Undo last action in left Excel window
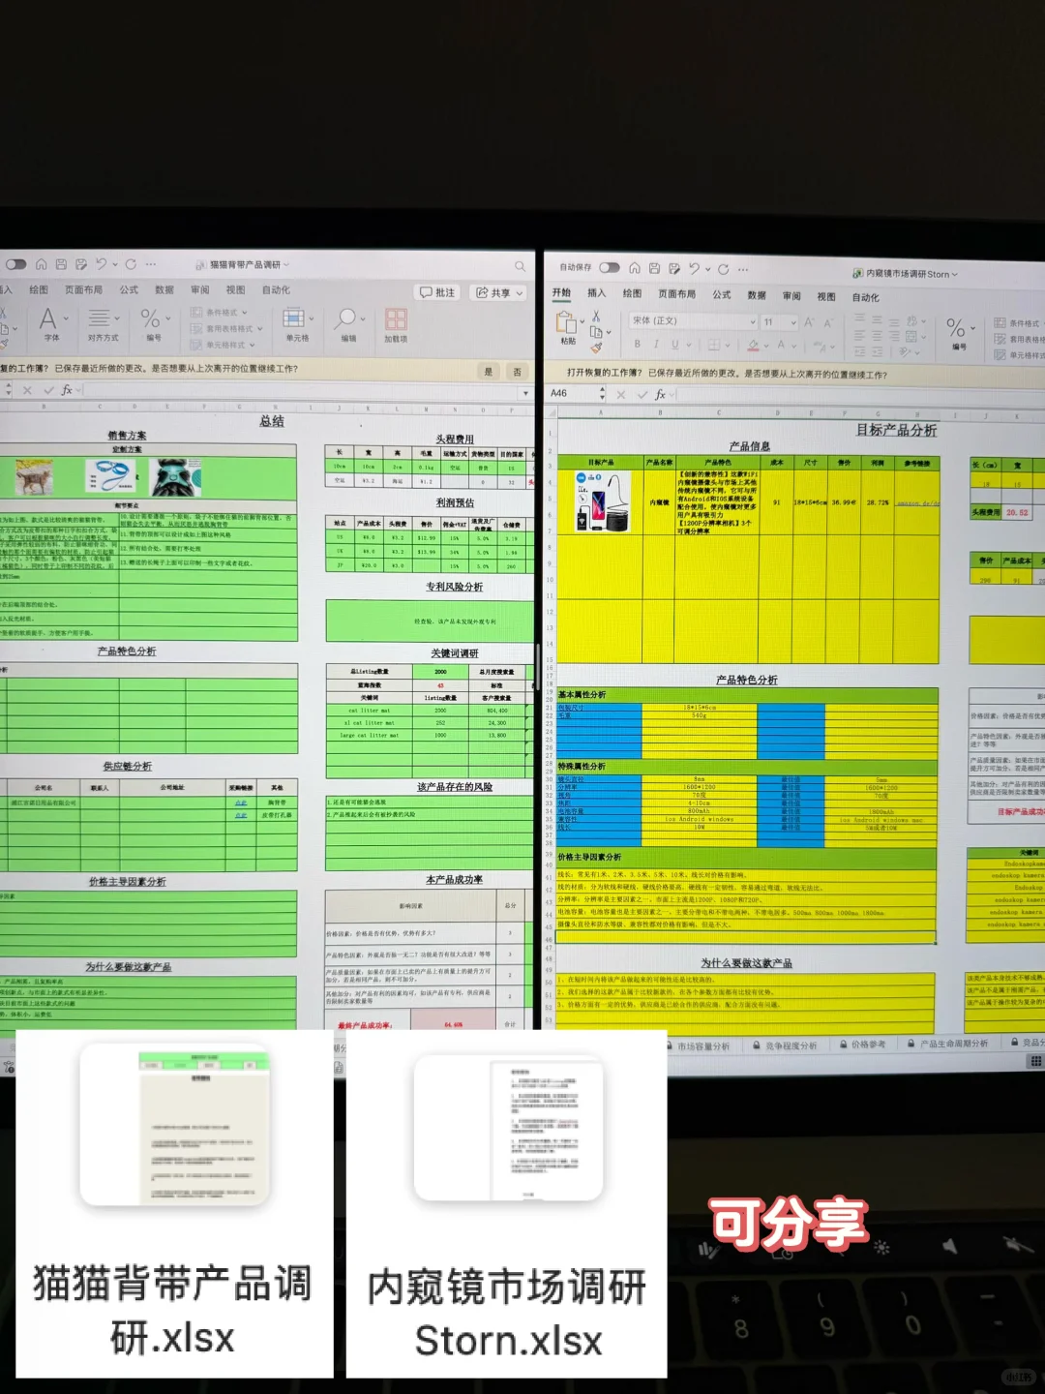The image size is (1045, 1394). click(101, 263)
